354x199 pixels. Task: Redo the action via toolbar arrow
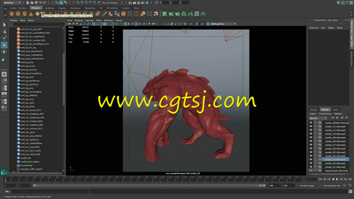click(45, 3)
